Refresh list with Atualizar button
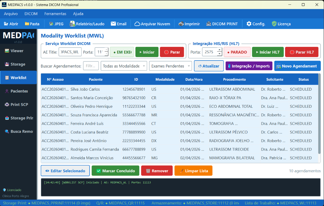 tap(209, 66)
